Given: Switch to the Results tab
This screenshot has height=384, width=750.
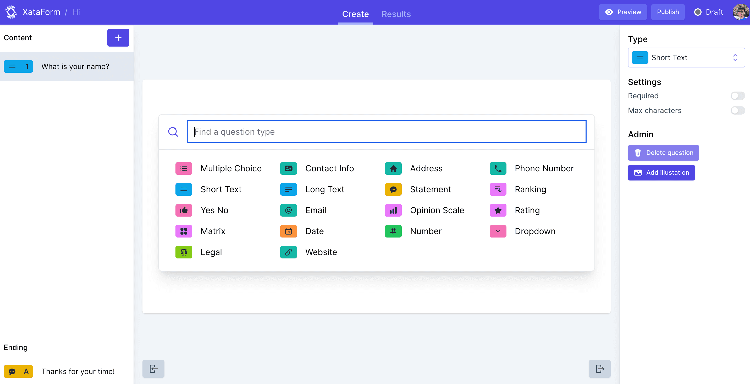Looking at the screenshot, I should 396,14.
